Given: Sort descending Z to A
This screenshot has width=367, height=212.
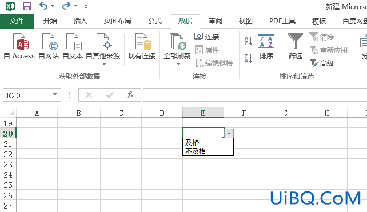Looking at the screenshot, I should pos(248,58).
